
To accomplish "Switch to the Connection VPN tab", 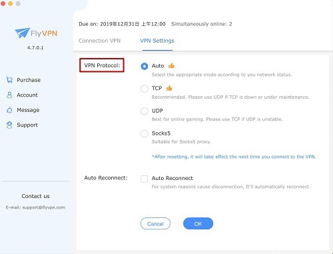I will pos(99,41).
